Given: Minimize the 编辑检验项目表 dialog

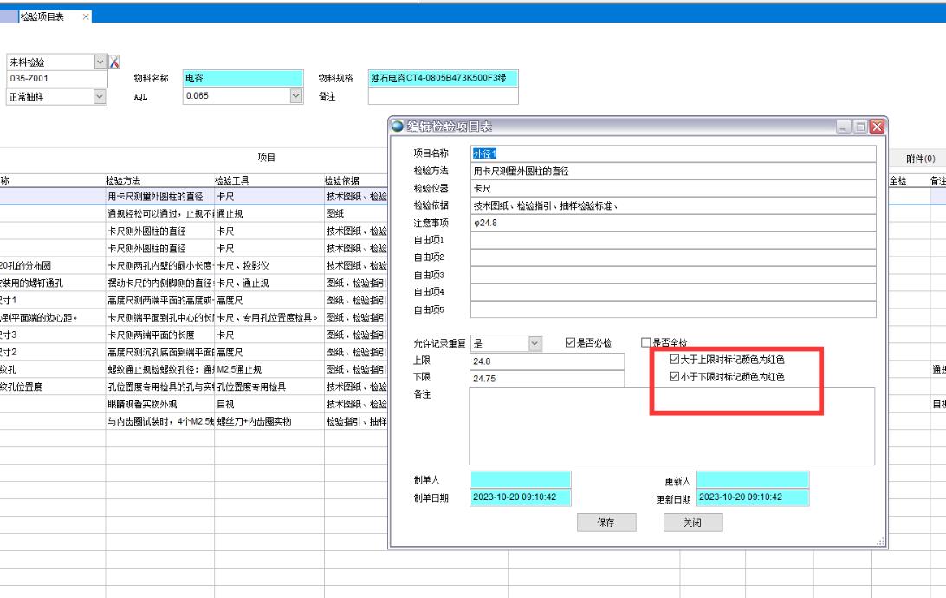Looking at the screenshot, I should tap(844, 128).
